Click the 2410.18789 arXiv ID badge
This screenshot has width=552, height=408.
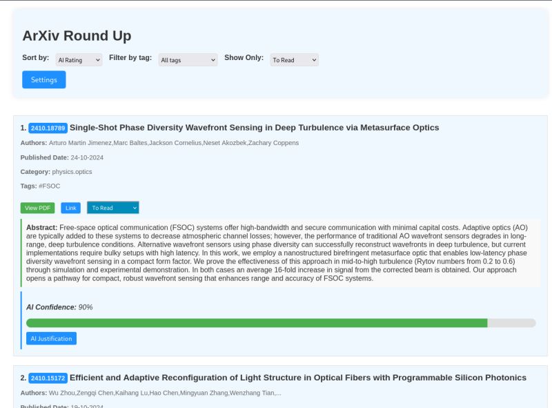click(48, 128)
